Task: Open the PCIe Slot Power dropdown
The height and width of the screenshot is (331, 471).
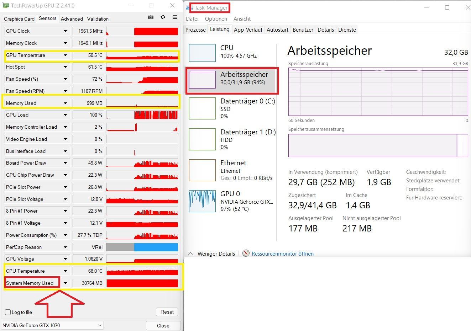Action: (x=65, y=187)
